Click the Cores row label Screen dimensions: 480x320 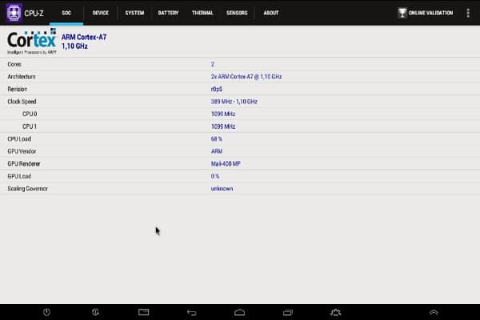coord(14,64)
